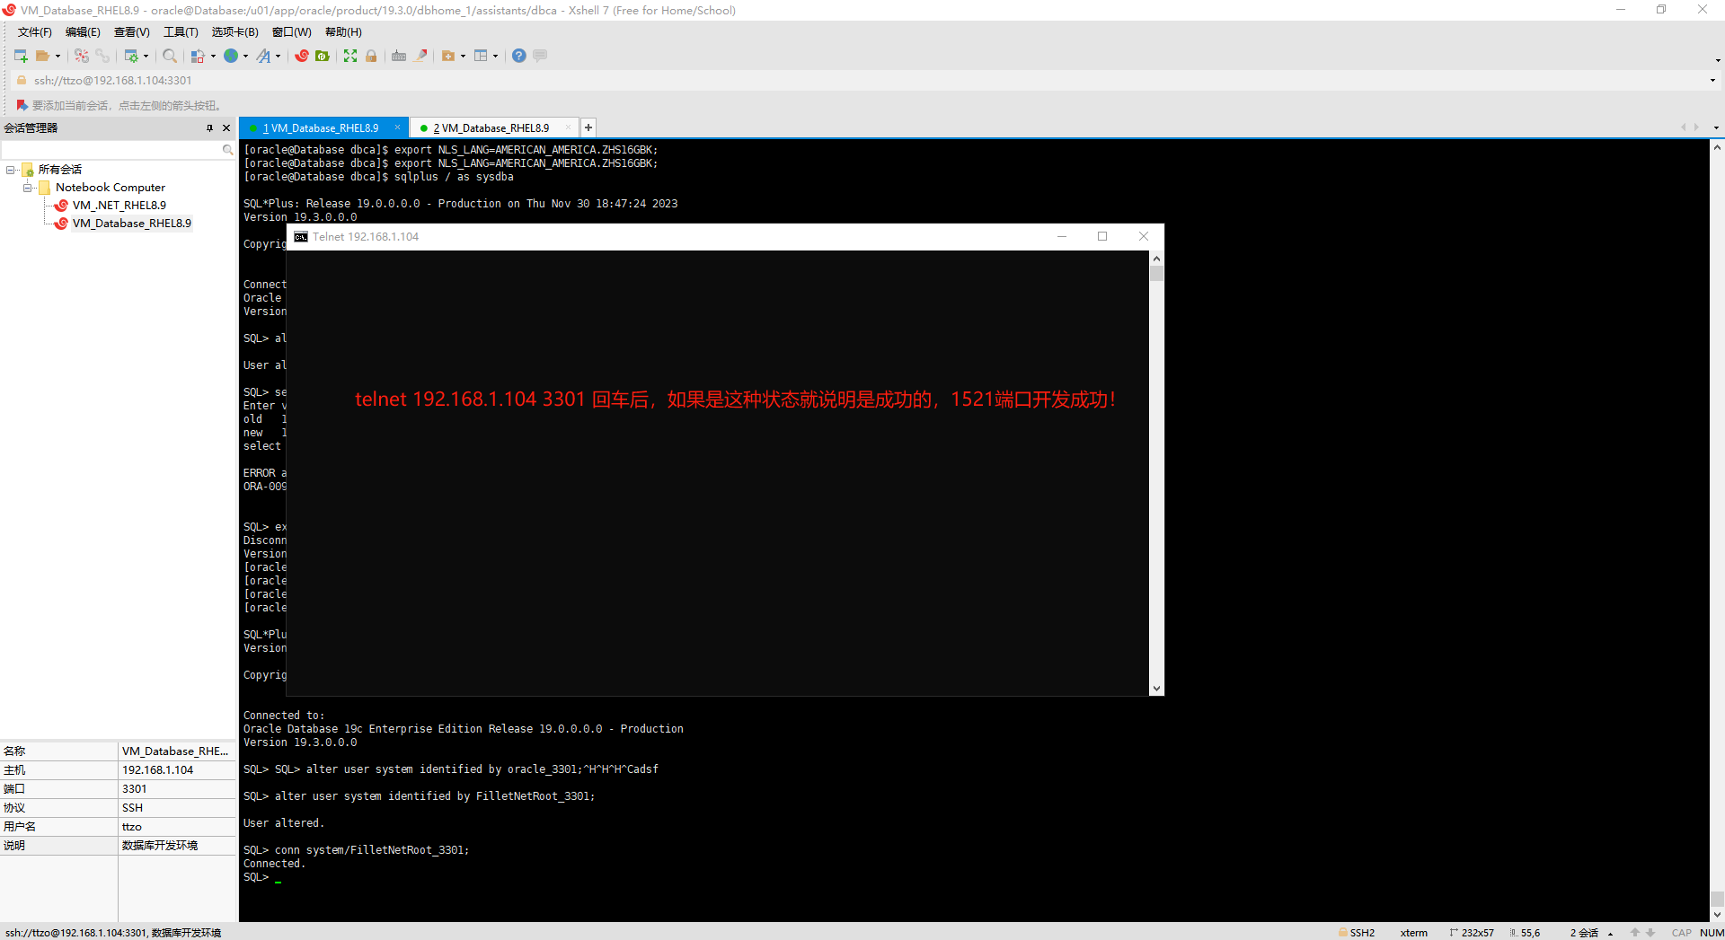
Task: Click the add-session bookmark arrow icon
Action: coord(22,105)
